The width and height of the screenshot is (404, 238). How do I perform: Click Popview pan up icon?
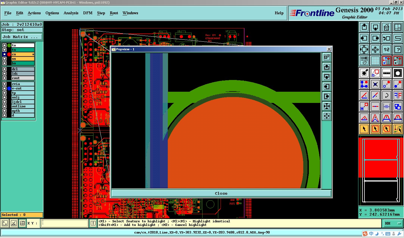pos(327,67)
